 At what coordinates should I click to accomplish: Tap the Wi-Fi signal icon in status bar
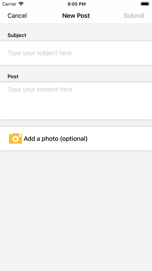pyautogui.click(x=21, y=4)
